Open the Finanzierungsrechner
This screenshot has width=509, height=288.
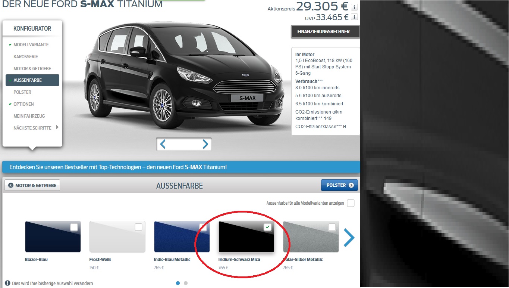[326, 32]
